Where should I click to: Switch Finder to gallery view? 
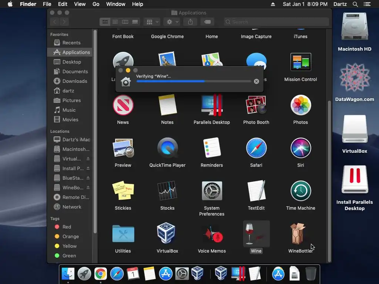coord(135,22)
